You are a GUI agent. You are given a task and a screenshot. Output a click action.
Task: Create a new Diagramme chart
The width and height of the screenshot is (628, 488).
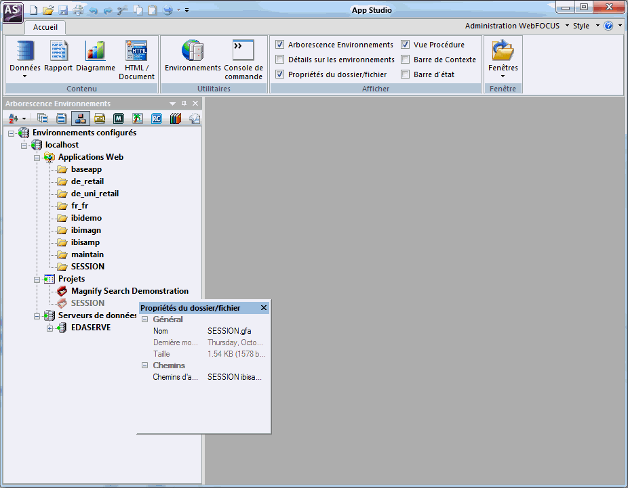click(x=96, y=56)
